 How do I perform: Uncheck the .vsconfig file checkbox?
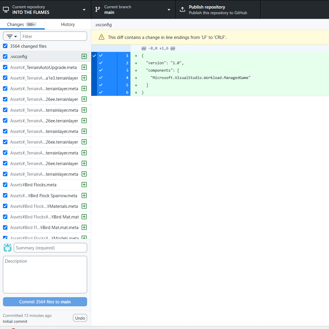pyautogui.click(x=5, y=56)
